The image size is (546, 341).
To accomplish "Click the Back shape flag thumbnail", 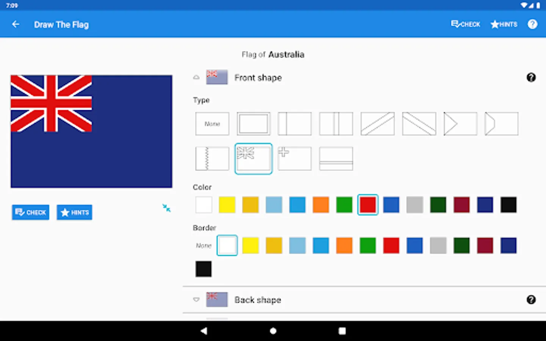I will [x=217, y=299].
